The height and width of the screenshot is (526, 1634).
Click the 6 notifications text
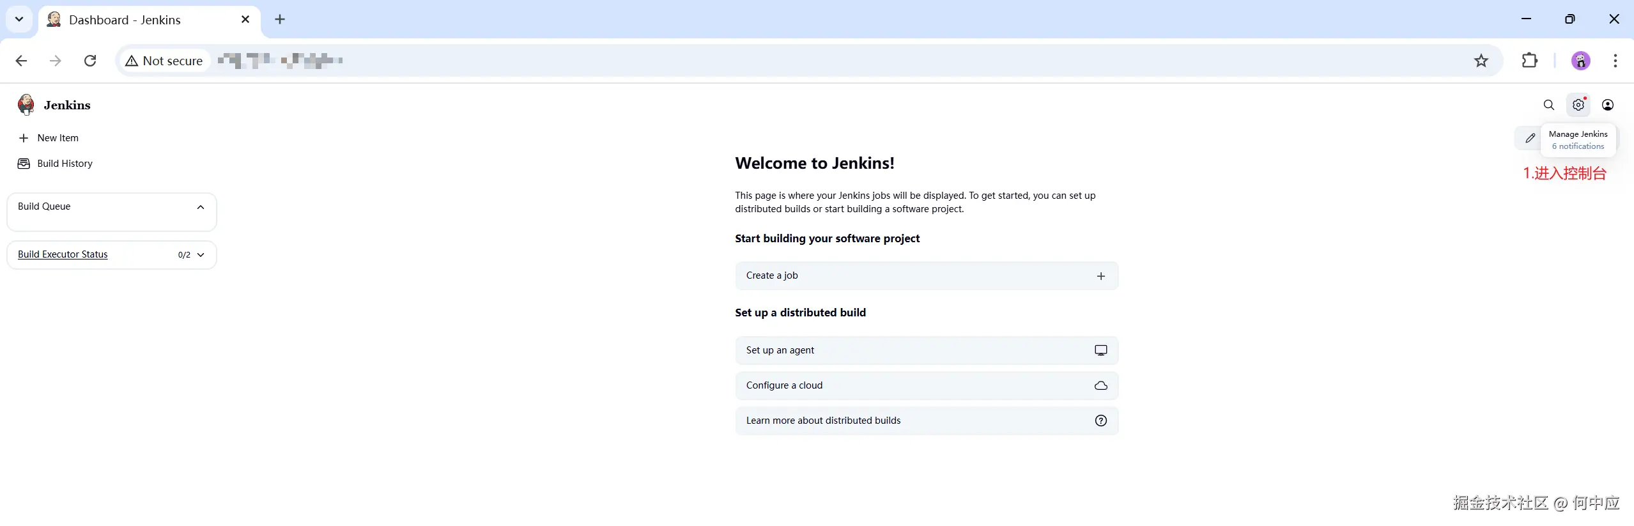[x=1578, y=146]
